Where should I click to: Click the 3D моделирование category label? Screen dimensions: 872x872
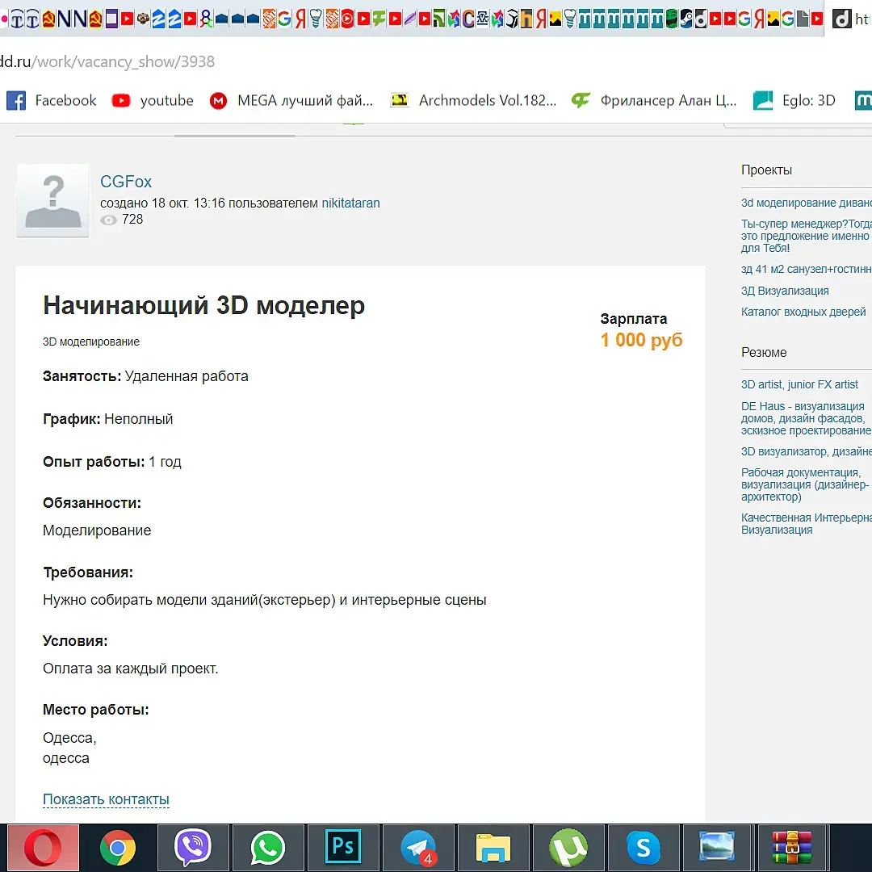[x=91, y=342]
